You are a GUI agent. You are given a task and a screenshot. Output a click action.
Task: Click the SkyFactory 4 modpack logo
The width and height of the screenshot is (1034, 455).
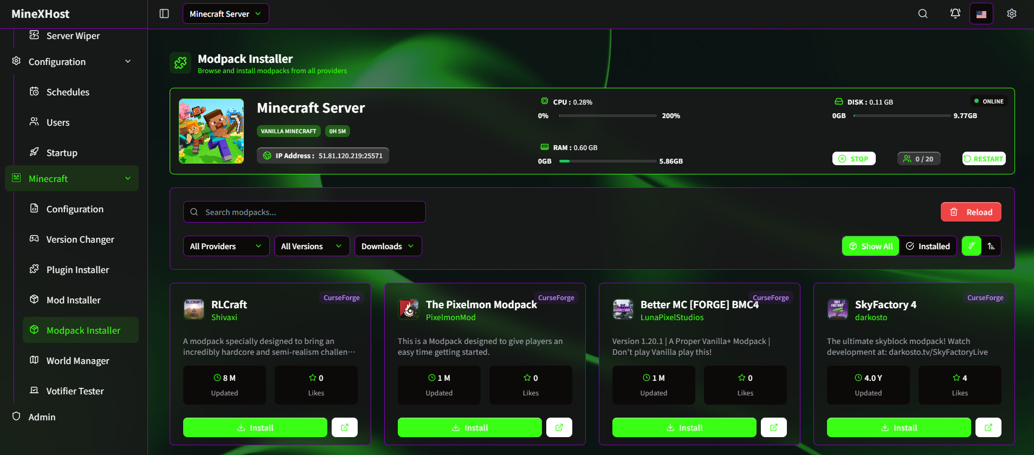(838, 310)
